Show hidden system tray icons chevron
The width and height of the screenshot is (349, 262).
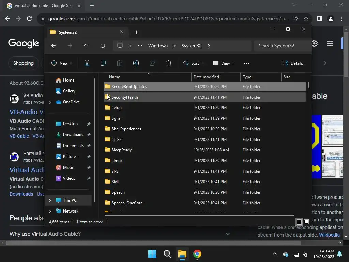pyautogui.click(x=275, y=254)
